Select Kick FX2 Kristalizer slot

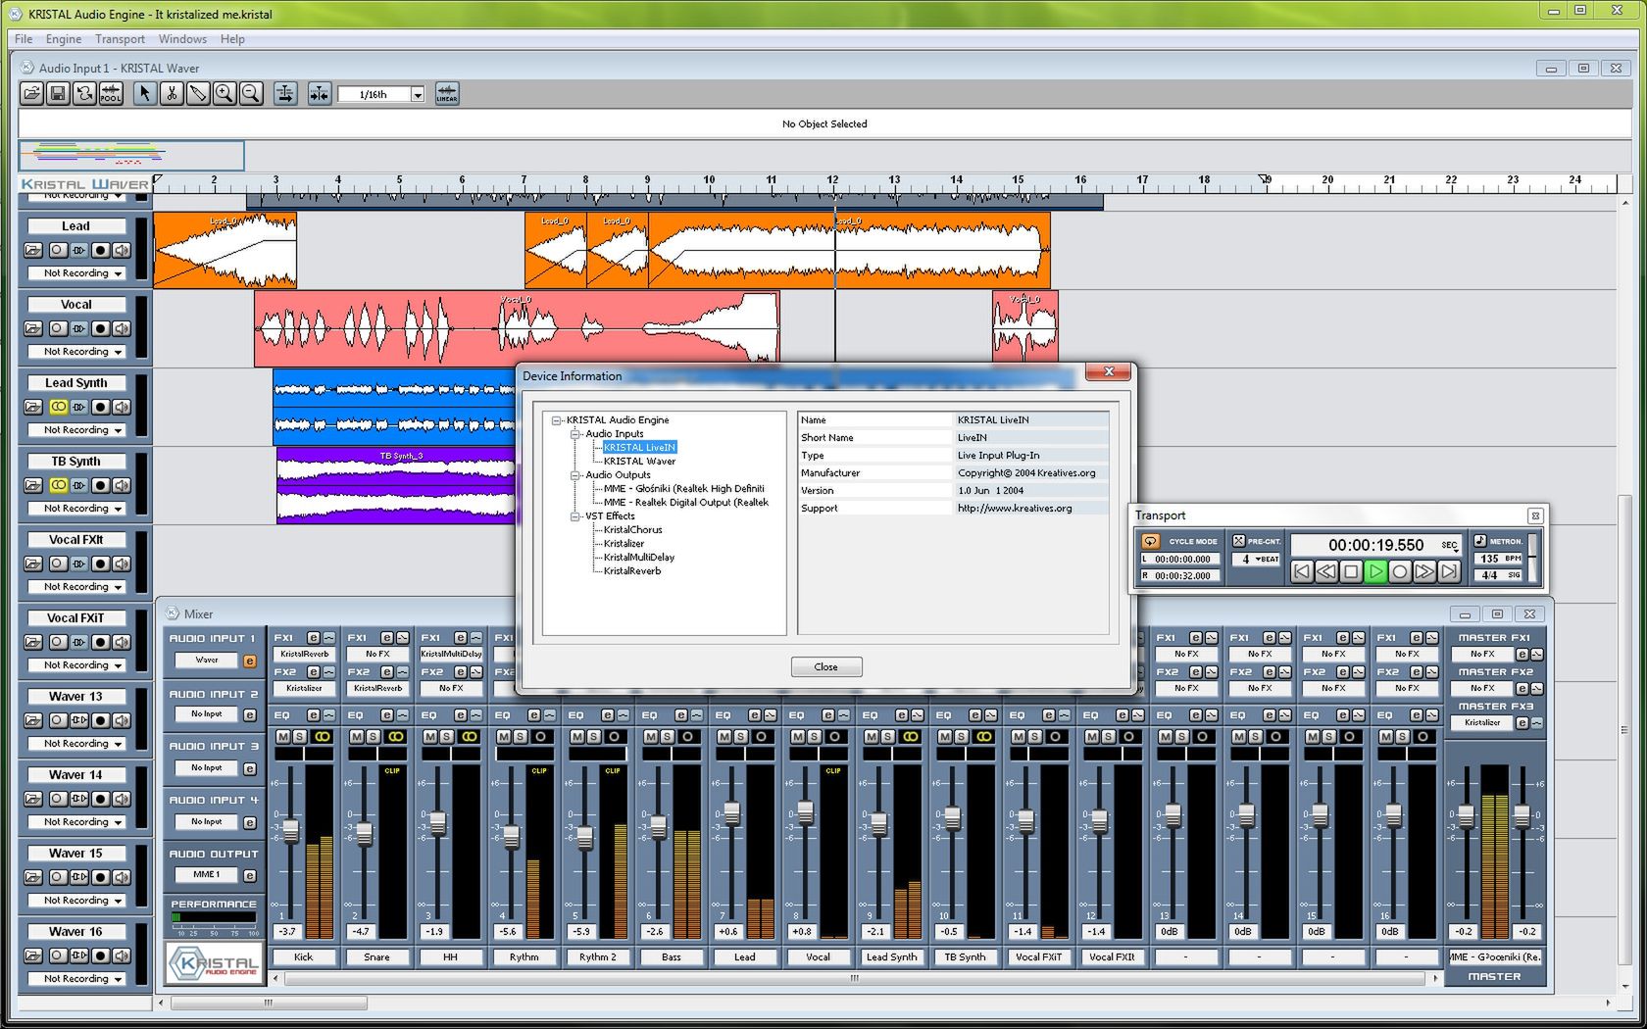click(304, 688)
